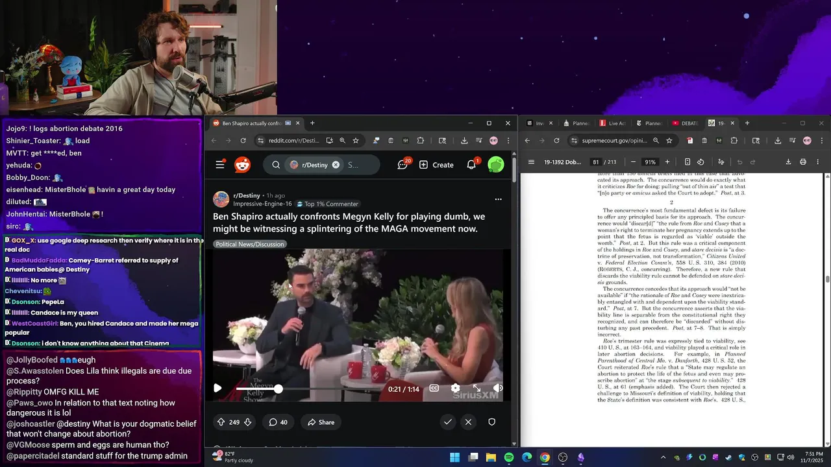Open the 40 comments on the post
Viewport: 831px width, 467px height.
pos(278,422)
